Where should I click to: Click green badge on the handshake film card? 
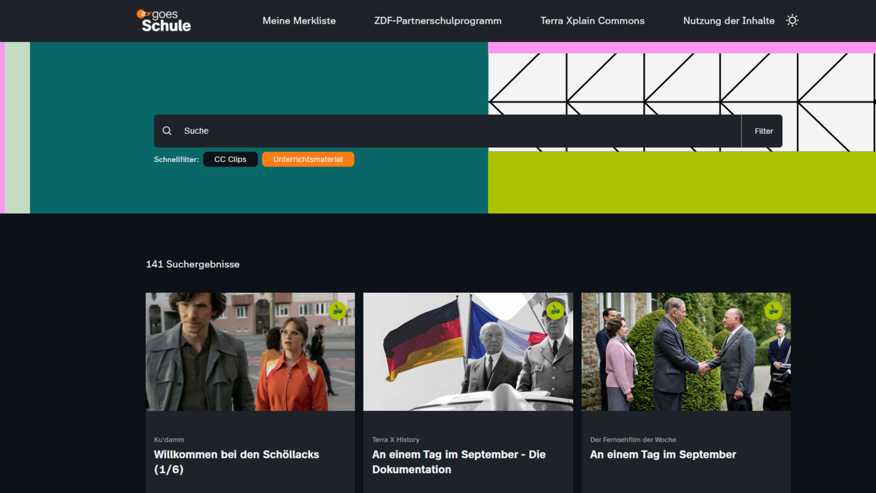pos(773,310)
